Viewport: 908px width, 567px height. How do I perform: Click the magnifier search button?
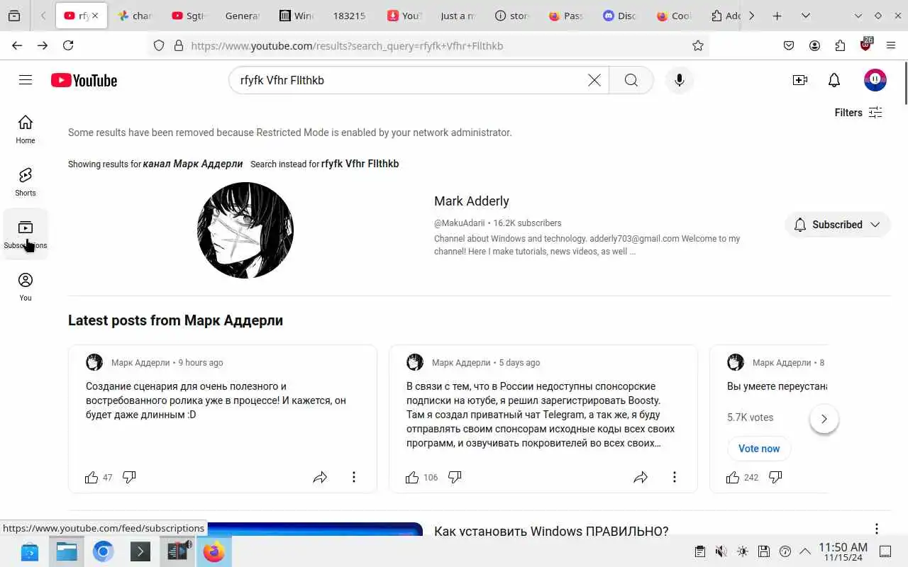point(631,80)
